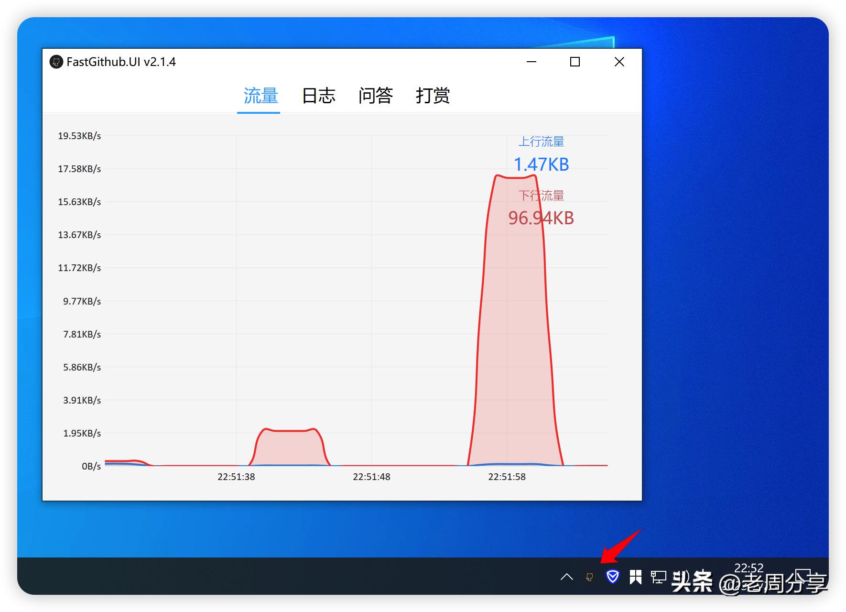Toggle 上行流量 series visibility in chart legend
The width and height of the screenshot is (846, 612).
tap(542, 142)
